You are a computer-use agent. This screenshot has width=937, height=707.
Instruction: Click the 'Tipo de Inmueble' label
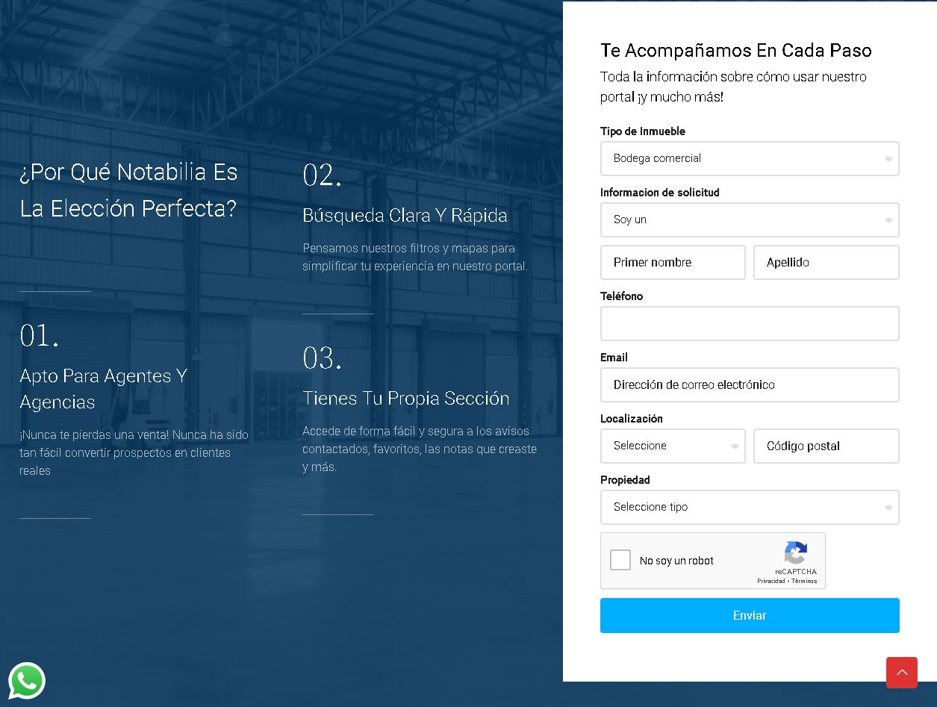(x=643, y=131)
